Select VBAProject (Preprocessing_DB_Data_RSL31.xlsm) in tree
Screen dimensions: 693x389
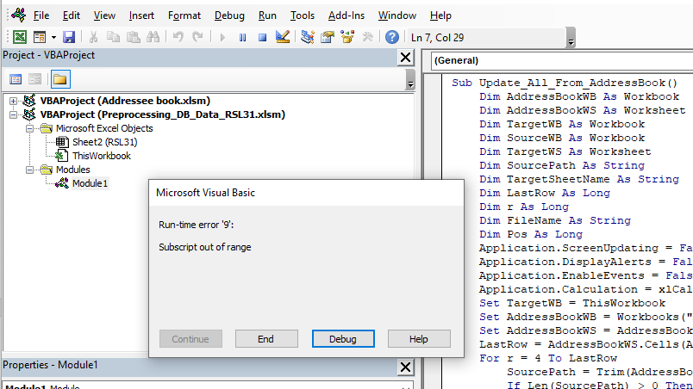(x=163, y=114)
